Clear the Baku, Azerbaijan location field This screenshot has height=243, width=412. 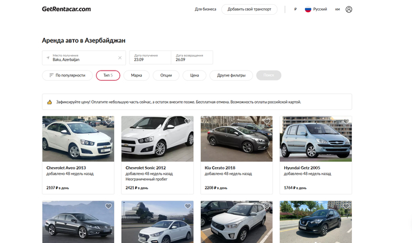click(120, 58)
